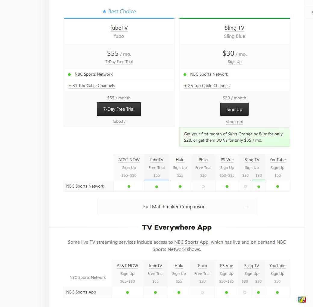
Task: Click the TV logo icon in corner
Action: coord(302,299)
